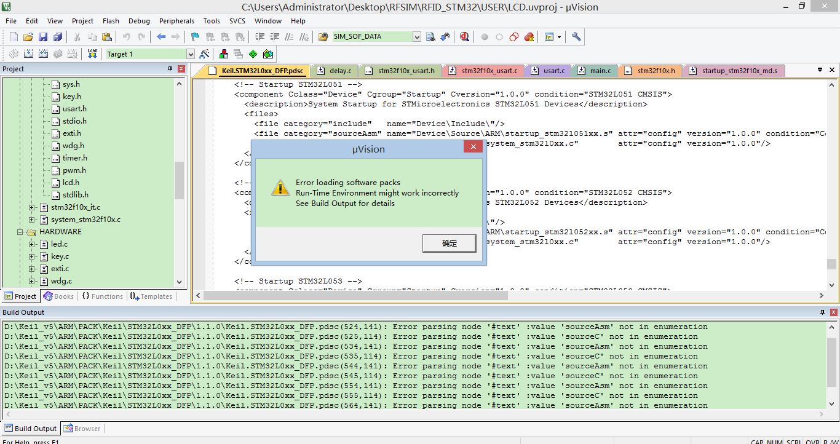Viewport: 840px width, 444px height.
Task: Open the SIM_SOF_DATA search combo box
Action: point(376,37)
